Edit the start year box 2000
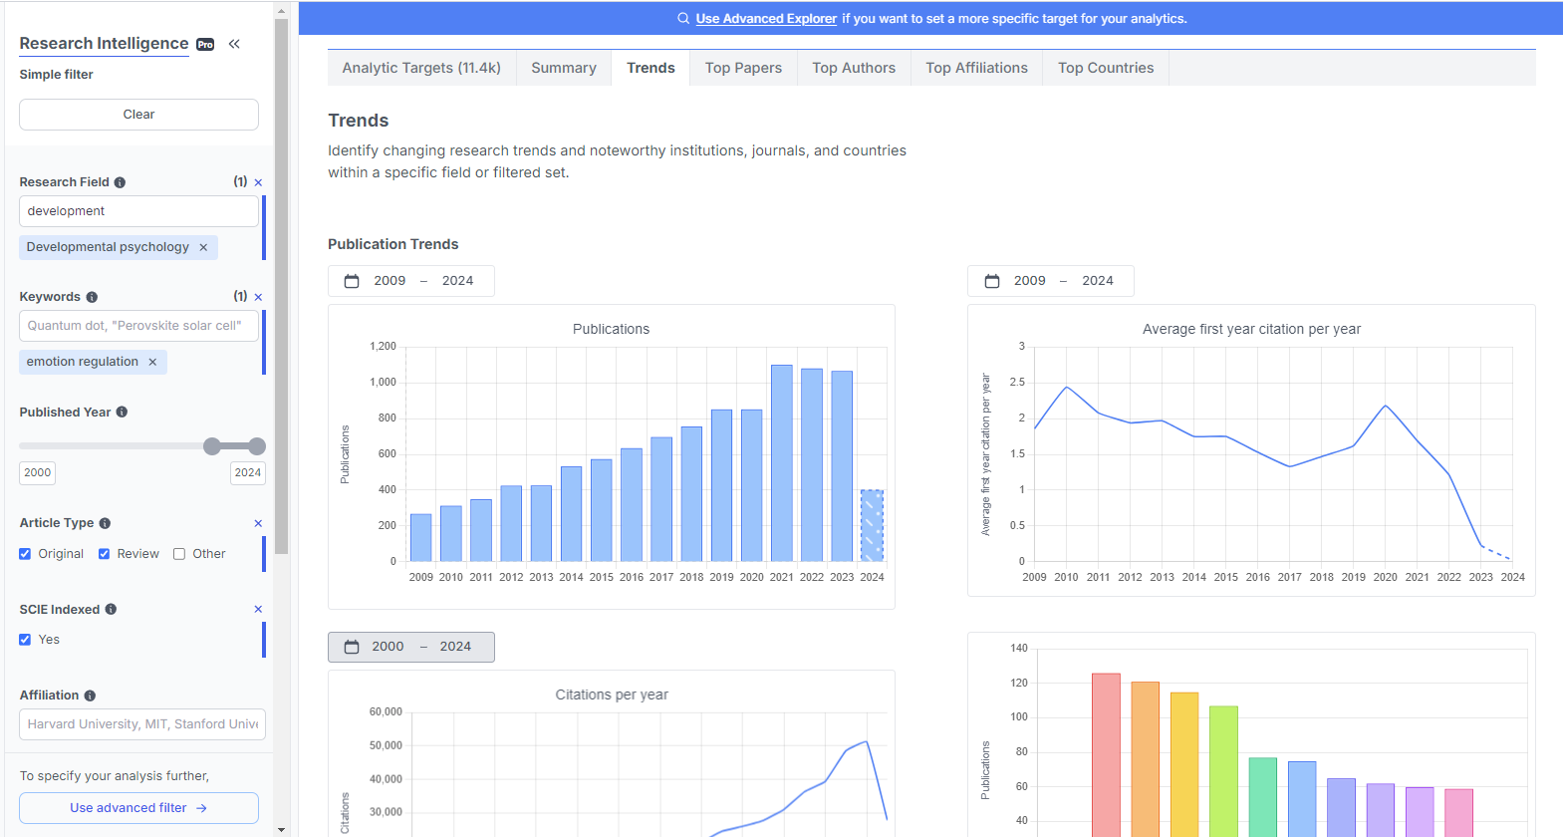 point(37,473)
